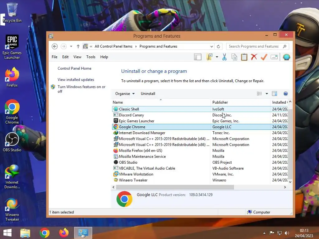Select the Classic Shell program row
319x239 pixels.
(200, 109)
